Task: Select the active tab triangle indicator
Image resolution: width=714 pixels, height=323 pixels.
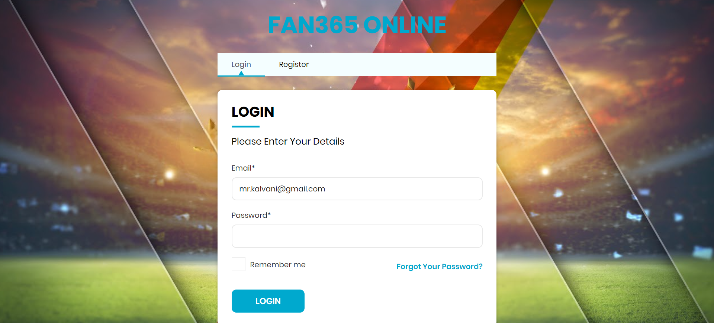Action: coord(241,73)
